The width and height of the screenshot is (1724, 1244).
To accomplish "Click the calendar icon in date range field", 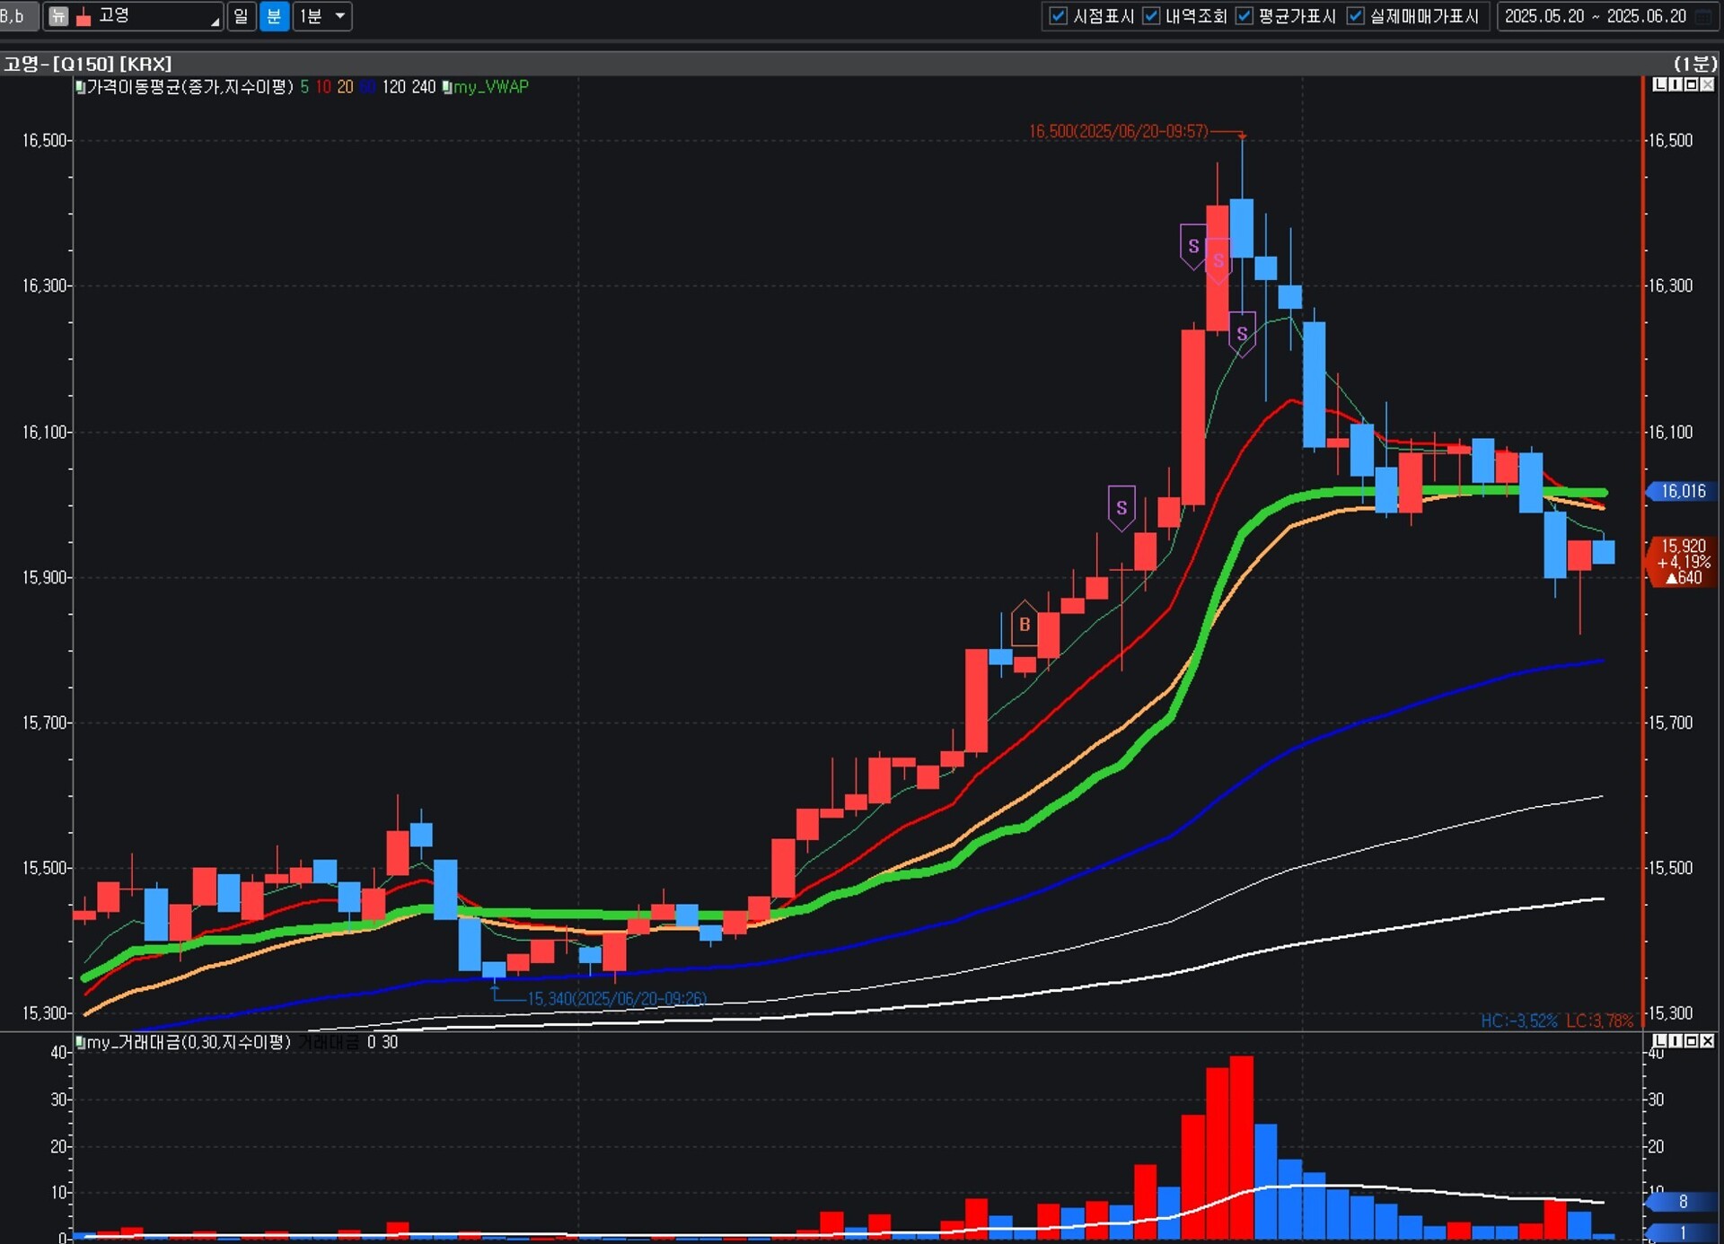I will pyautogui.click(x=1703, y=16).
